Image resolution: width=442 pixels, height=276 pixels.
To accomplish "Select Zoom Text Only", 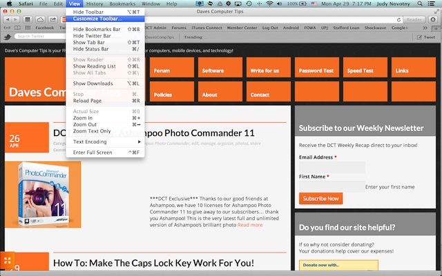I will click(106, 131).
